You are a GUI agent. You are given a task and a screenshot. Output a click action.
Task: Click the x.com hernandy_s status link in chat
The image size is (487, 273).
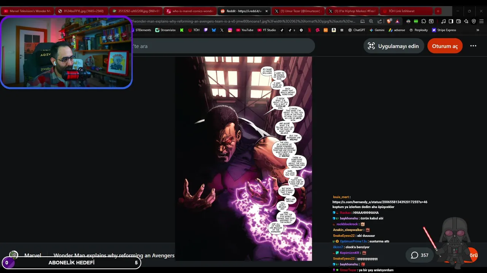tap(380, 202)
